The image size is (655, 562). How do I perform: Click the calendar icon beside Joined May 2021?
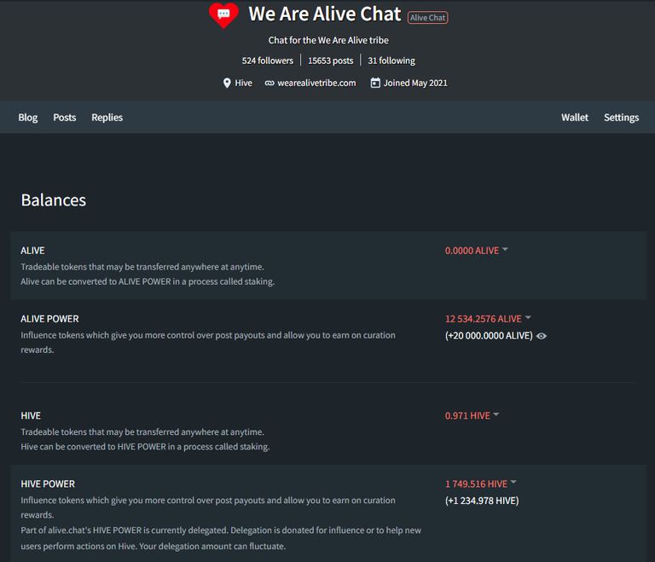(375, 83)
